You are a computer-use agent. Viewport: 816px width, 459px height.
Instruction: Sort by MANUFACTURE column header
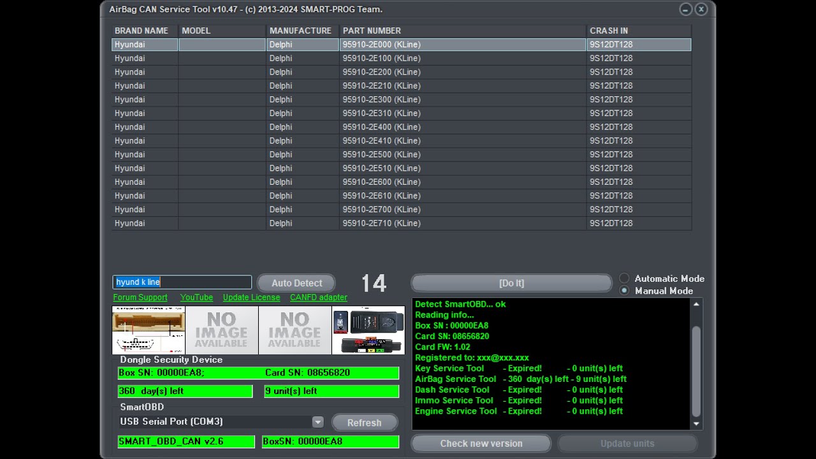coord(303,31)
